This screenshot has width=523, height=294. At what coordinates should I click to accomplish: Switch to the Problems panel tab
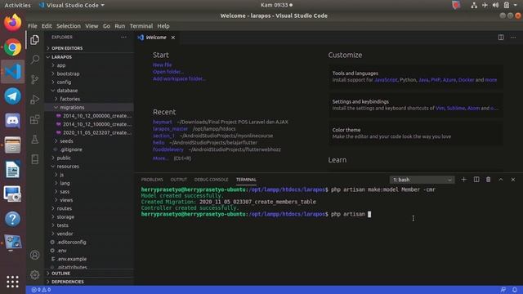tap(152, 180)
